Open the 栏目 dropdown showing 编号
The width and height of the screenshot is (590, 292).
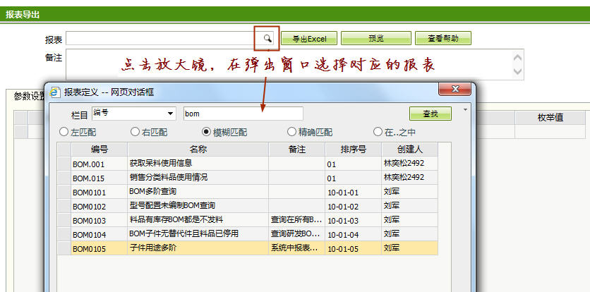click(x=133, y=114)
